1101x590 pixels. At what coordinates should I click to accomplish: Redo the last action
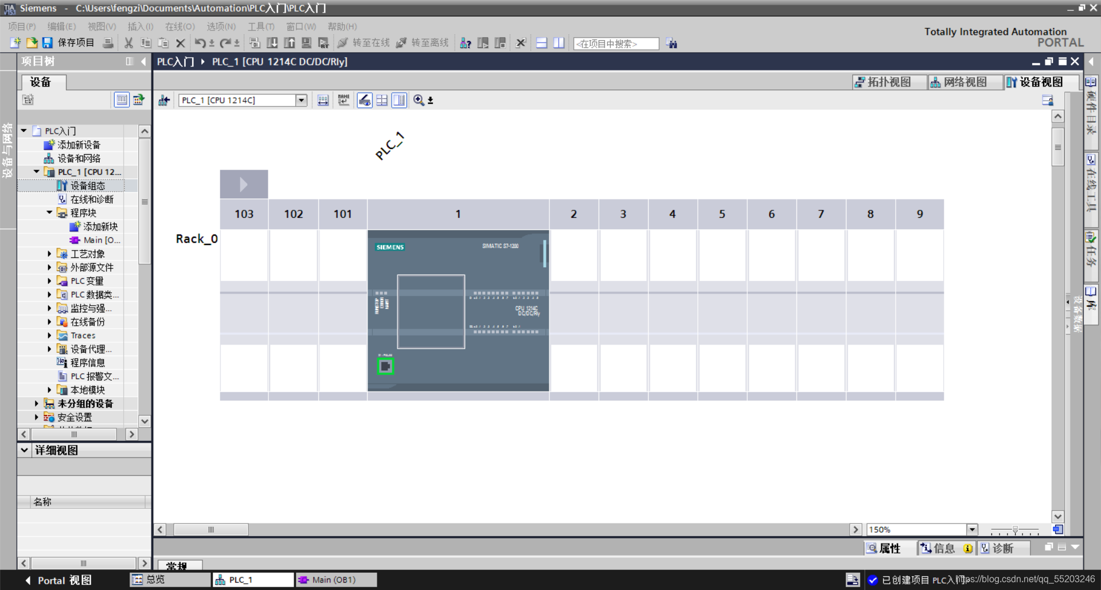225,43
